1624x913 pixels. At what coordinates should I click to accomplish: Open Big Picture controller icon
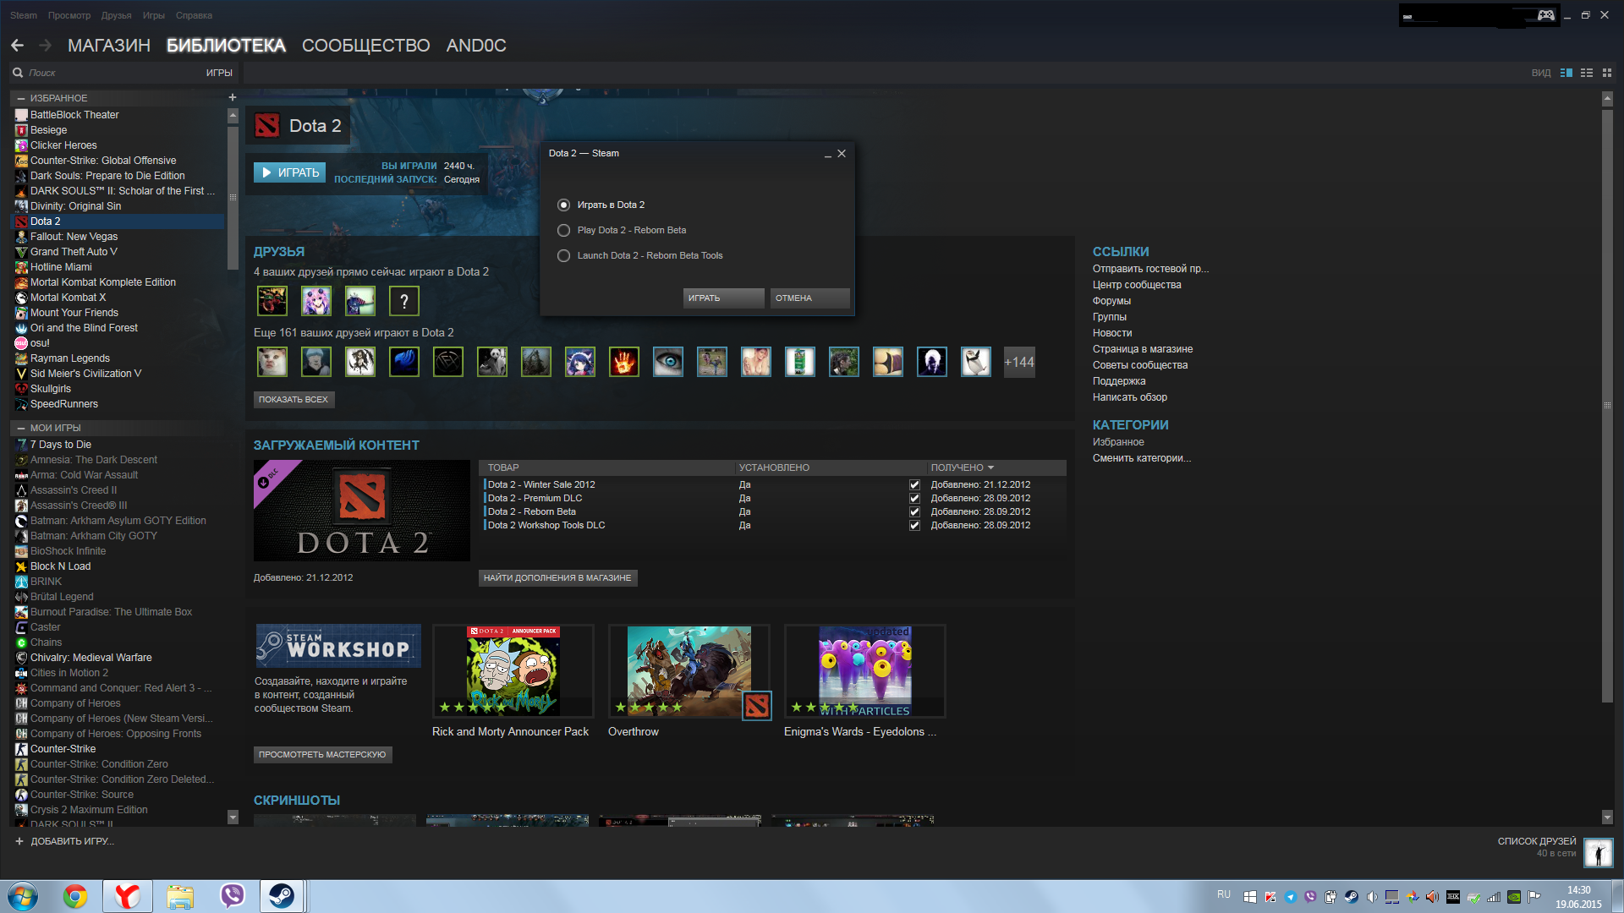point(1545,15)
